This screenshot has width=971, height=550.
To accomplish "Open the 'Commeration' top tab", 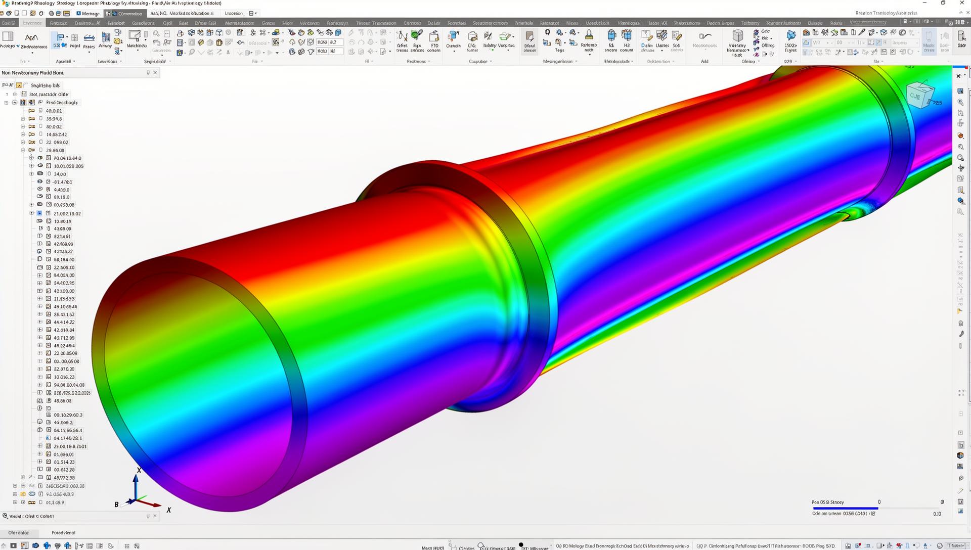I will click(126, 14).
